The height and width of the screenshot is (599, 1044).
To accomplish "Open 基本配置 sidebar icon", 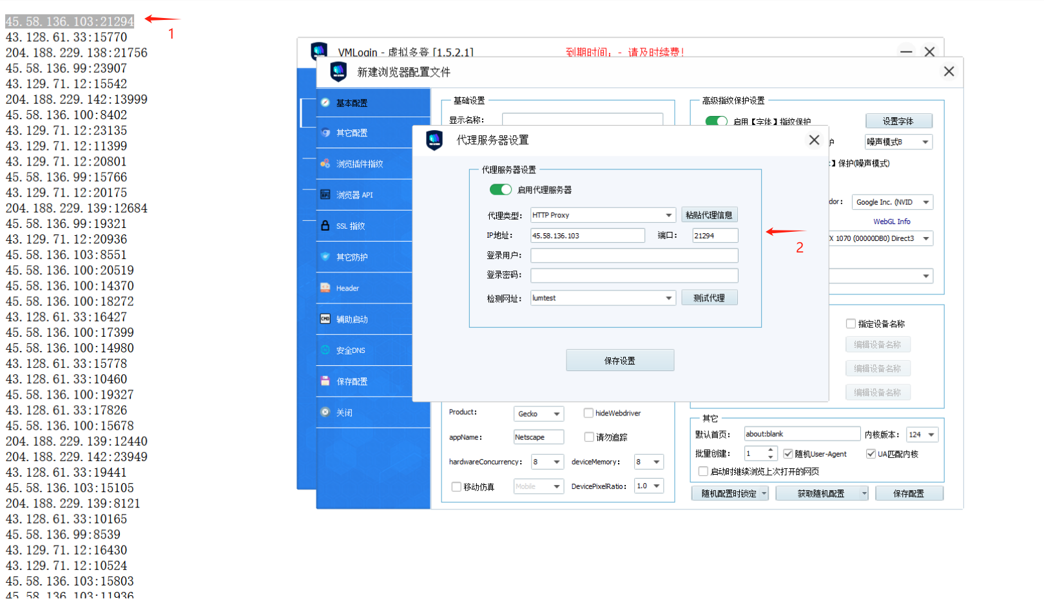I will pos(325,102).
